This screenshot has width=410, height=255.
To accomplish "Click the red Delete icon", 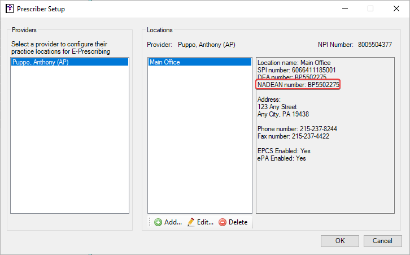I will 223,222.
